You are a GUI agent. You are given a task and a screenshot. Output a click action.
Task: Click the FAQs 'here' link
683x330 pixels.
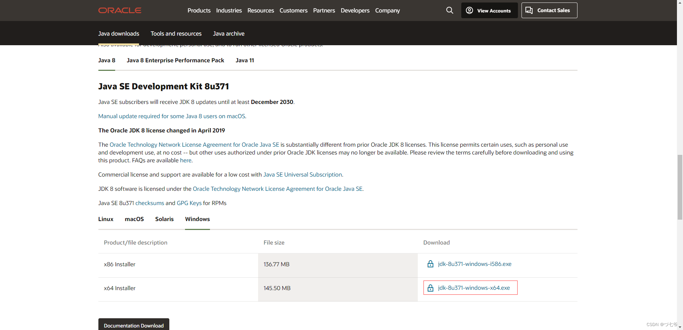(x=186, y=160)
